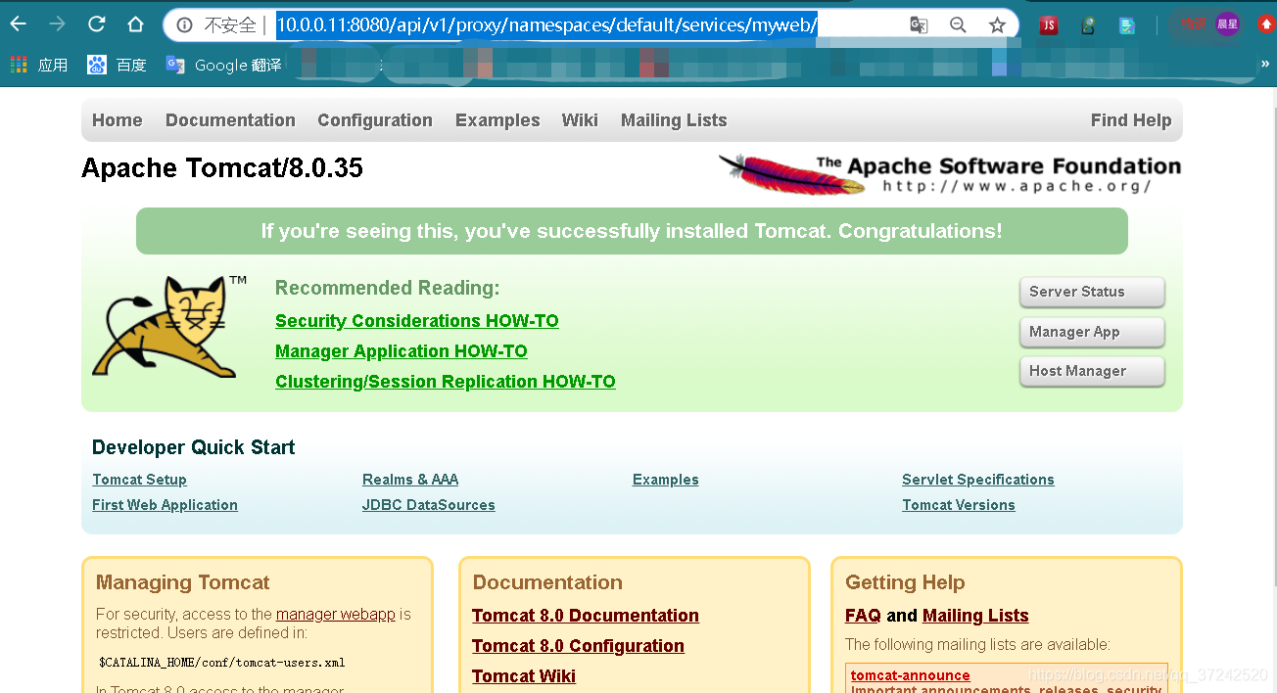Open the Tomcat 8.0 Documentation link
The image size is (1277, 693).
586,616
